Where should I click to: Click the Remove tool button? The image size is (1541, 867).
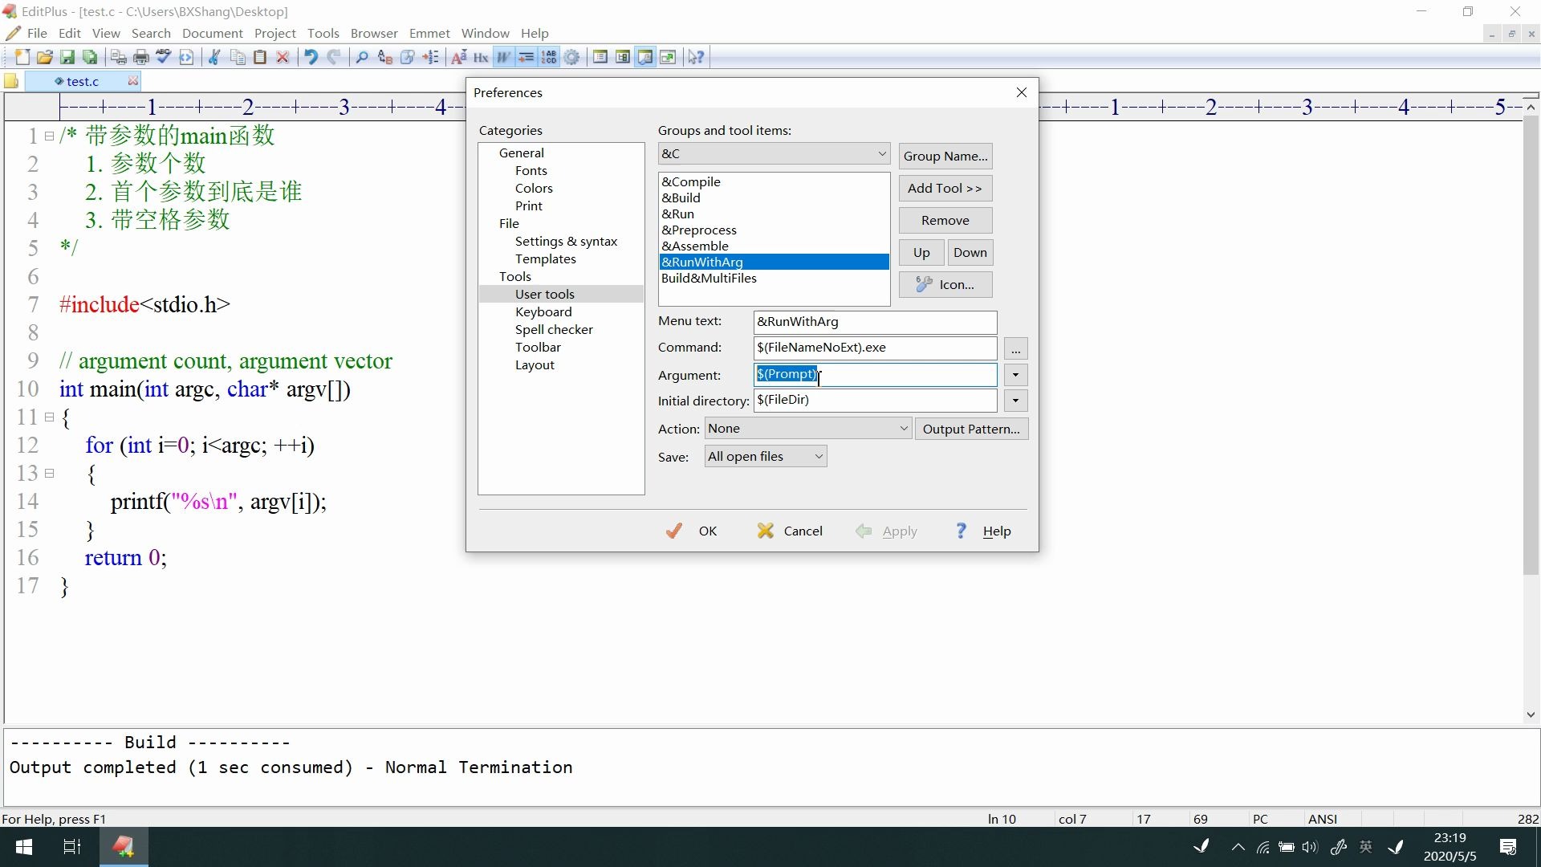(x=945, y=220)
